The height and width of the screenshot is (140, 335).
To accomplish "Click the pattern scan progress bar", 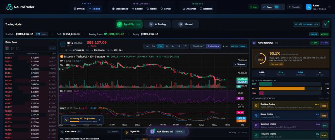I will coord(81,121).
